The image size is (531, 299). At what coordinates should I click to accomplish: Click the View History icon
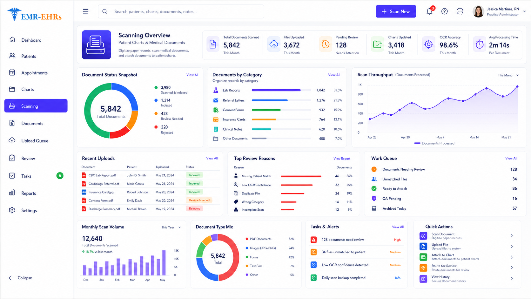point(423,279)
